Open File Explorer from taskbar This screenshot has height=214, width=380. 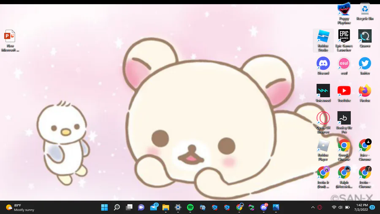(166, 208)
